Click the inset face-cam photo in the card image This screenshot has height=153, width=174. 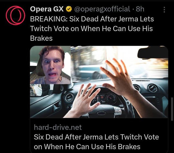(50, 65)
